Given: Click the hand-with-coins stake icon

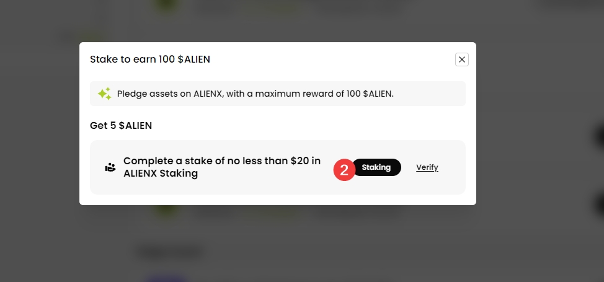Looking at the screenshot, I should click(110, 167).
